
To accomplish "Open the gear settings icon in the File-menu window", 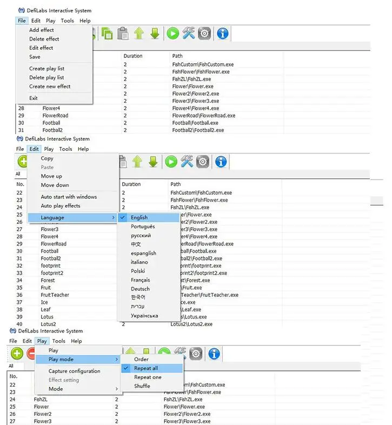I will 204,34.
